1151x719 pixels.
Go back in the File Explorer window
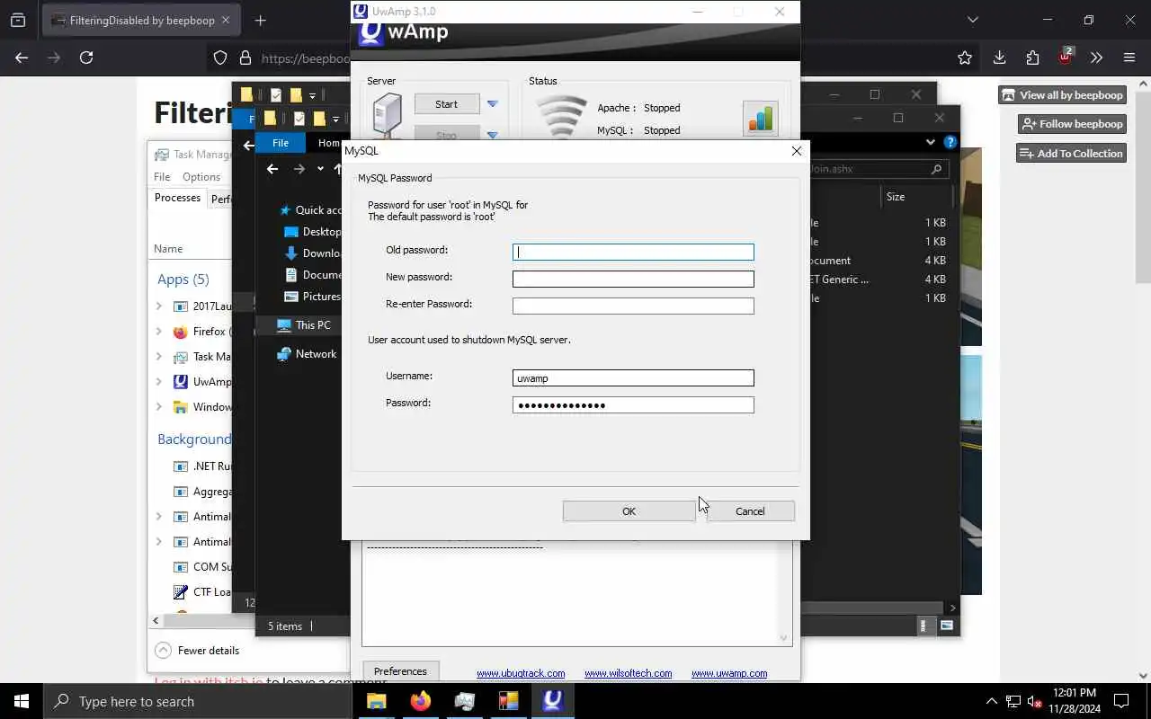tap(272, 169)
